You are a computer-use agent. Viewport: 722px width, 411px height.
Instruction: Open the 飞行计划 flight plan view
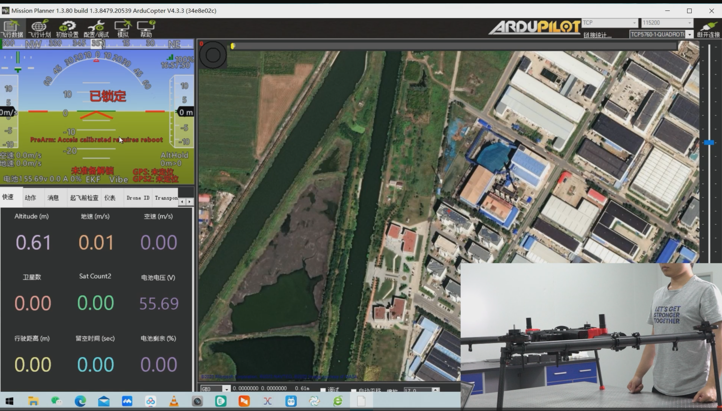pos(39,29)
